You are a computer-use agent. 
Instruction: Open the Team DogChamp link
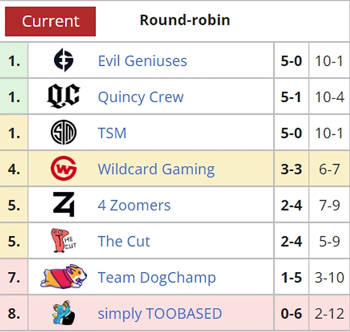(x=157, y=277)
